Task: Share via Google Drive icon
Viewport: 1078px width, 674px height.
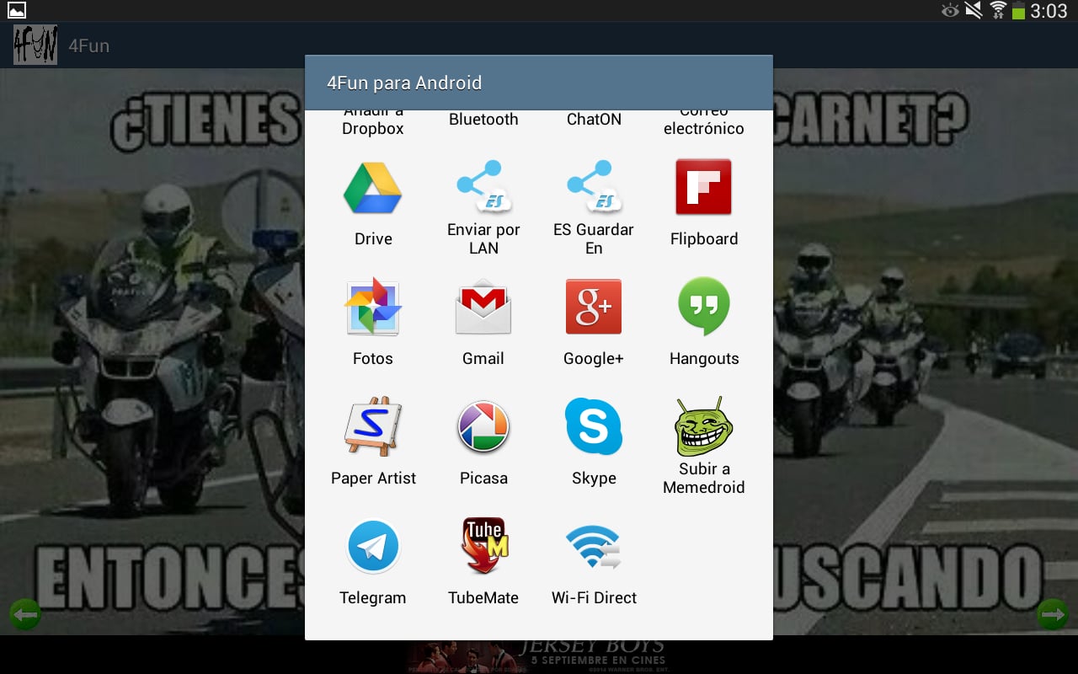Action: click(372, 188)
